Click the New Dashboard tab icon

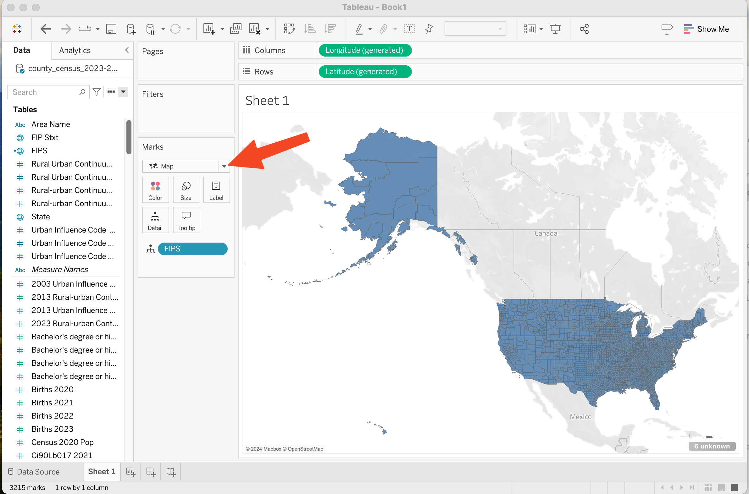151,472
